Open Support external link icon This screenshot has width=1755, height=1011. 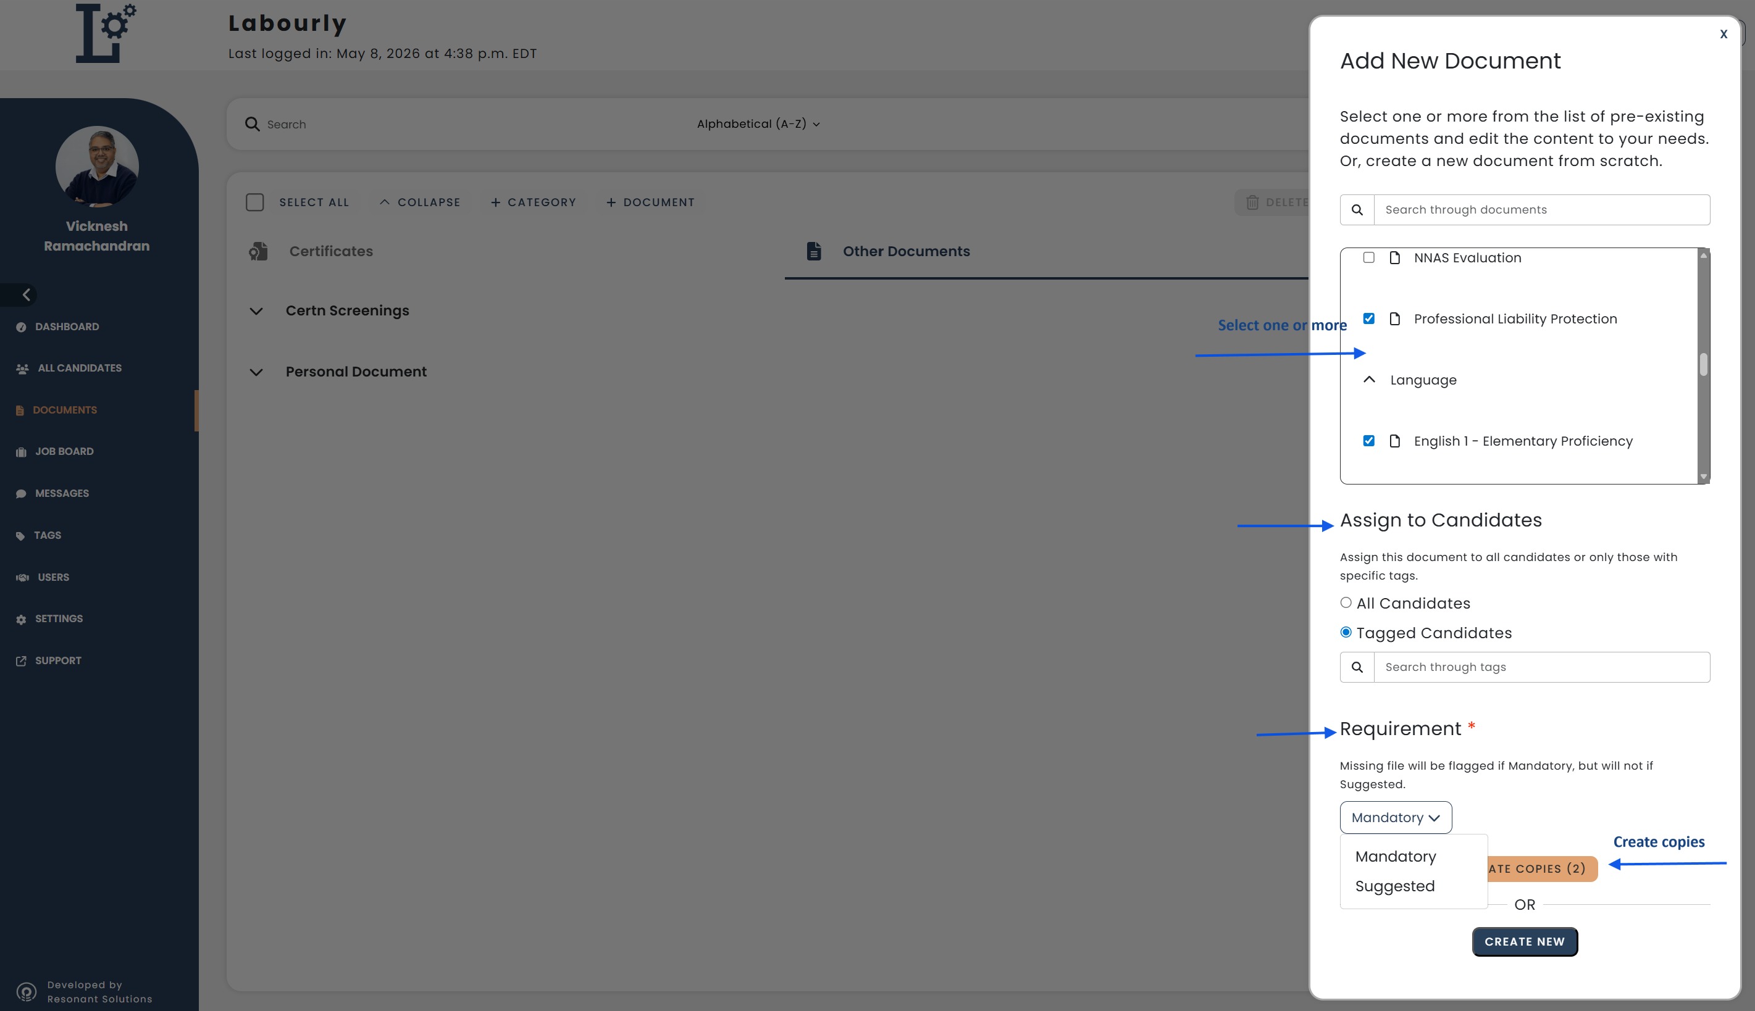coord(21,661)
